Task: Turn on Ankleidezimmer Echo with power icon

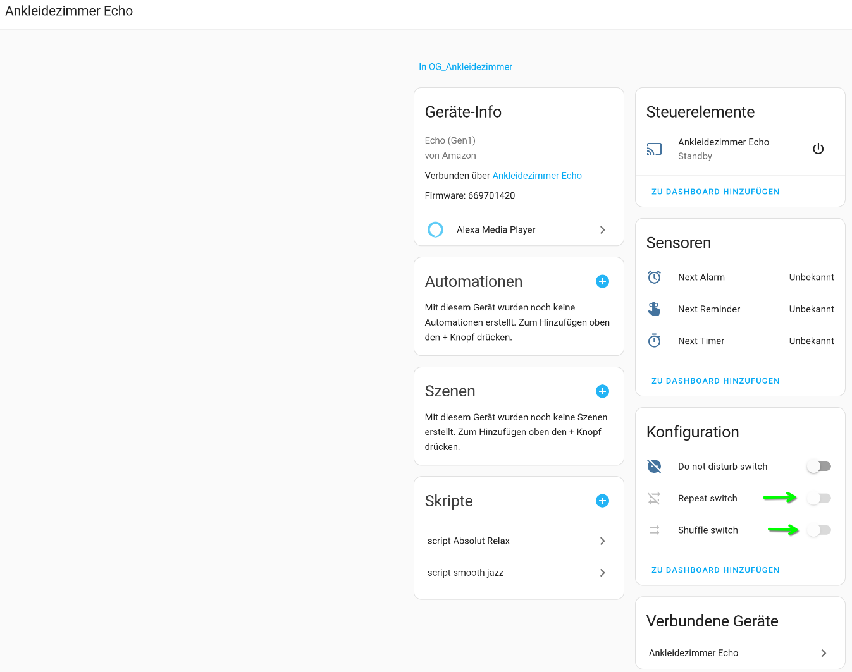Action: [818, 149]
